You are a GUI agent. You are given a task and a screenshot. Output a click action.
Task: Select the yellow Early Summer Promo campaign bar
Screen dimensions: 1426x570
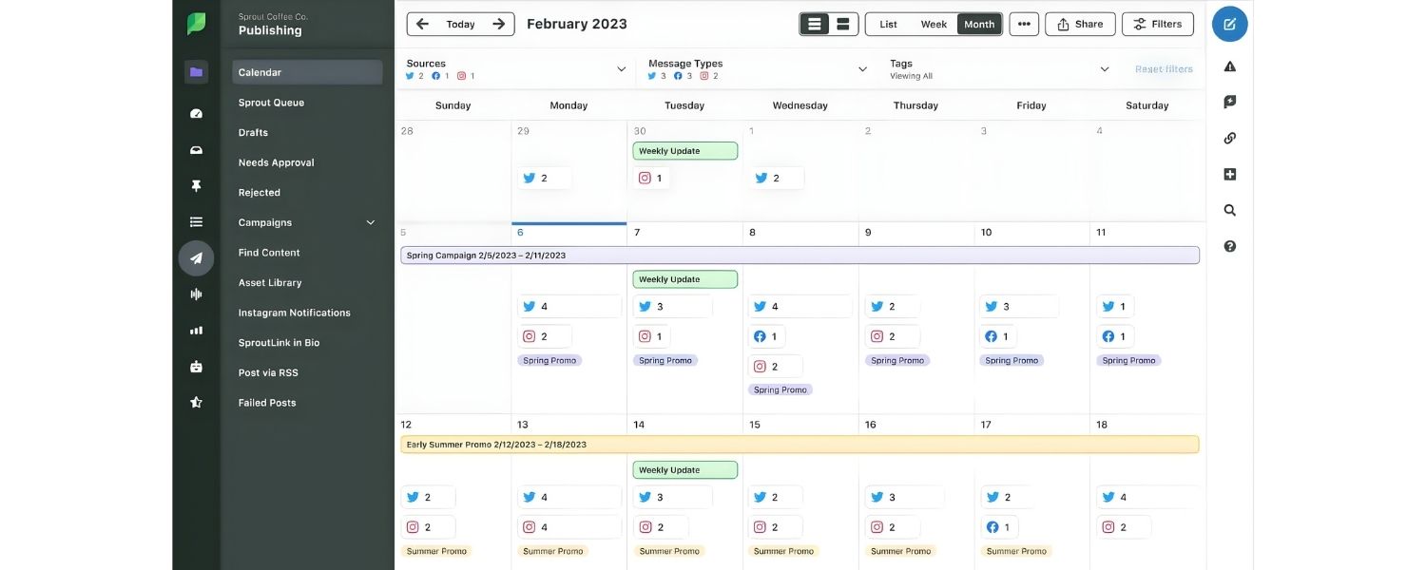[x=799, y=445]
